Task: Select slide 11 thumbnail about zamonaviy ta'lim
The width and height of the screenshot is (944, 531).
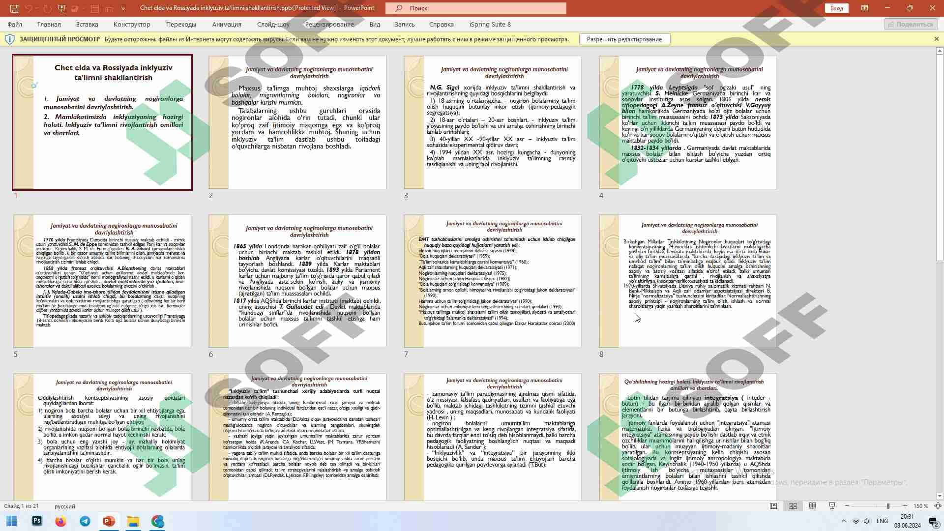Action: point(493,437)
